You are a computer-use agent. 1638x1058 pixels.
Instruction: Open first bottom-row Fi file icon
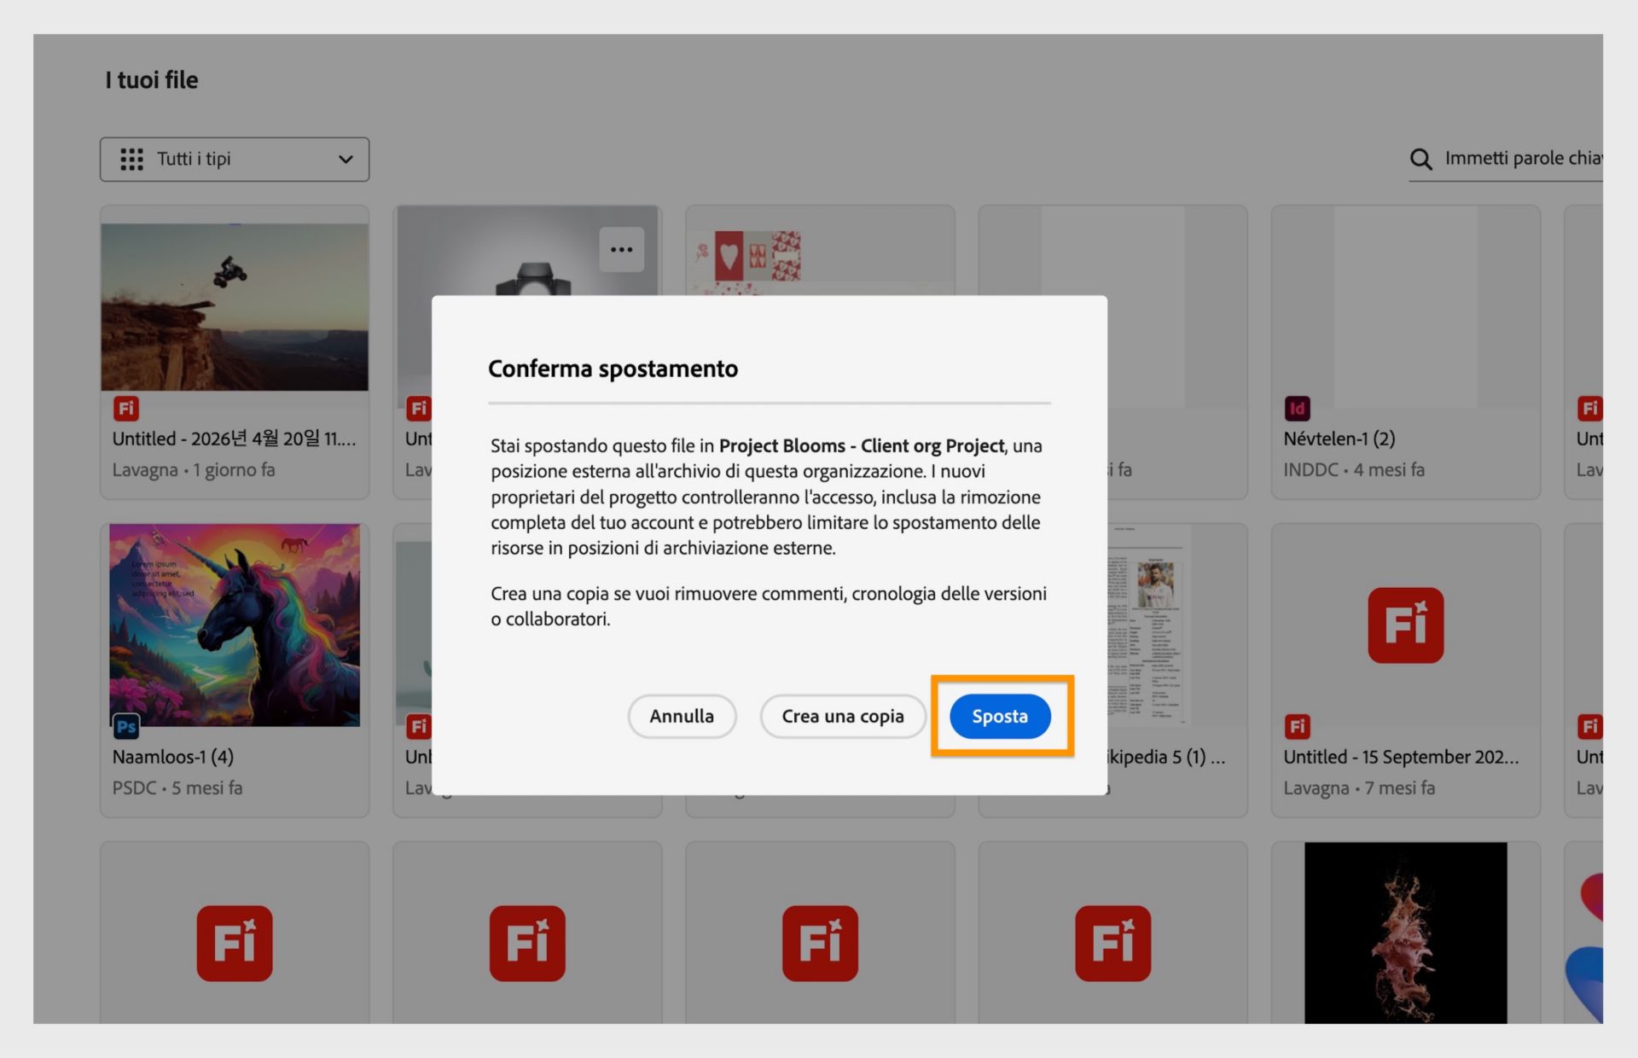[x=235, y=944]
